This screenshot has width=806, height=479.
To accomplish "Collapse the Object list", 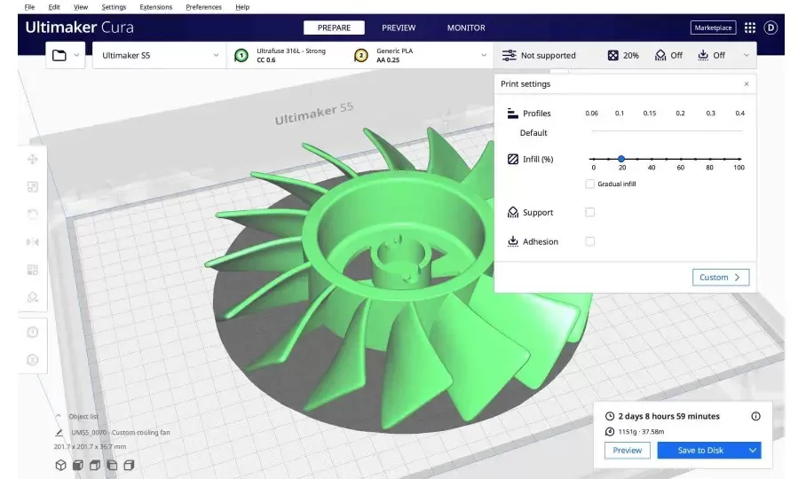I will click(x=58, y=416).
